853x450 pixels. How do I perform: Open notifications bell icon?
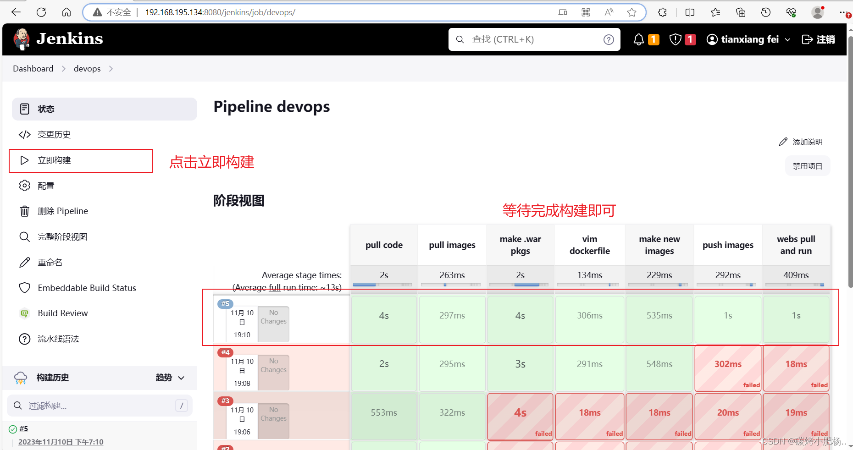click(638, 39)
